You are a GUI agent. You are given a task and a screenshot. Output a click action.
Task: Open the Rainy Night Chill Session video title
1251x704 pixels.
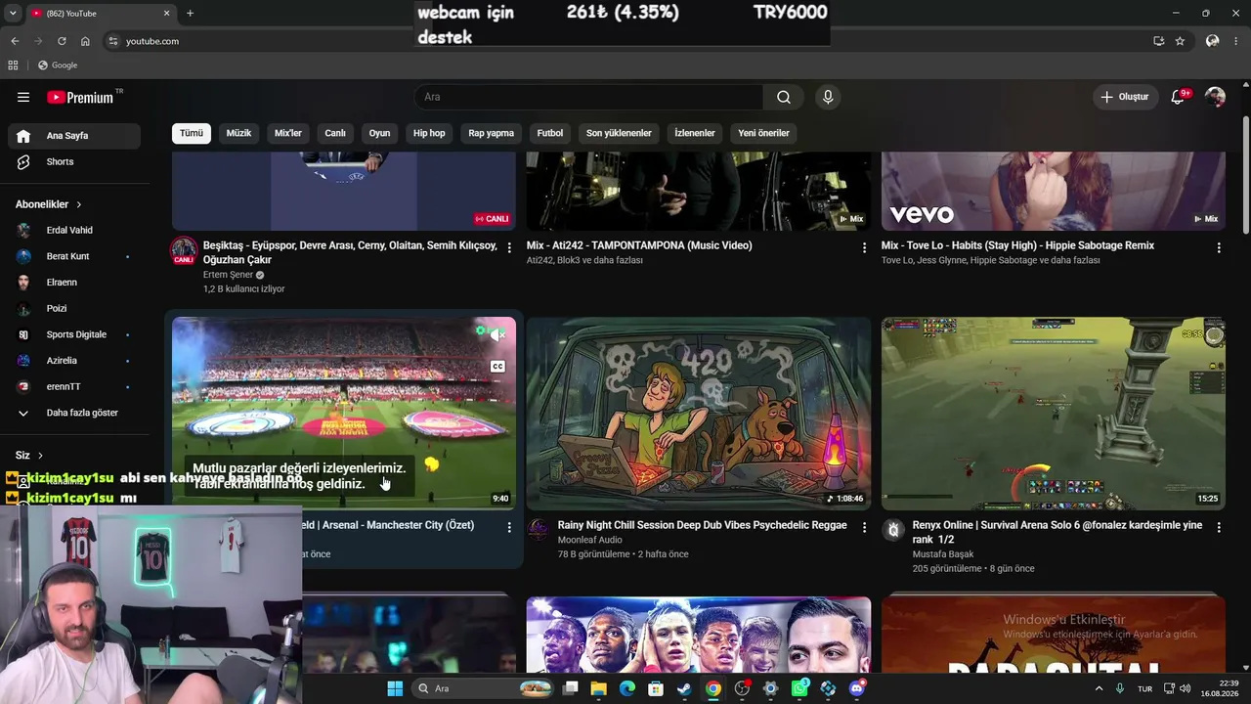[x=703, y=525]
